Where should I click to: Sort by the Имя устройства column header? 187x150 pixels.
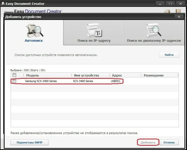pos(87,76)
